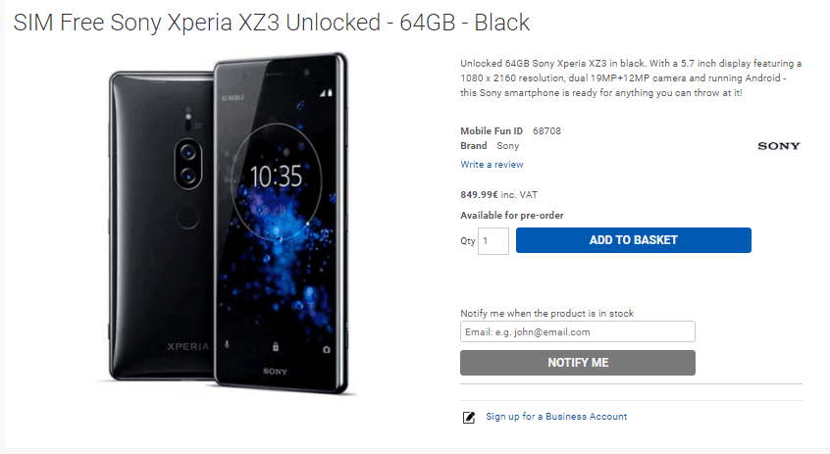The height and width of the screenshot is (454, 830).
Task: Open Sign up for a Business Account
Action: click(x=556, y=417)
